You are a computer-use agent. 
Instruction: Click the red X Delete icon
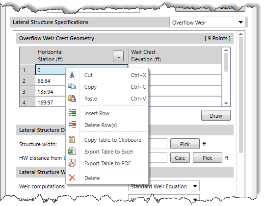click(72, 178)
